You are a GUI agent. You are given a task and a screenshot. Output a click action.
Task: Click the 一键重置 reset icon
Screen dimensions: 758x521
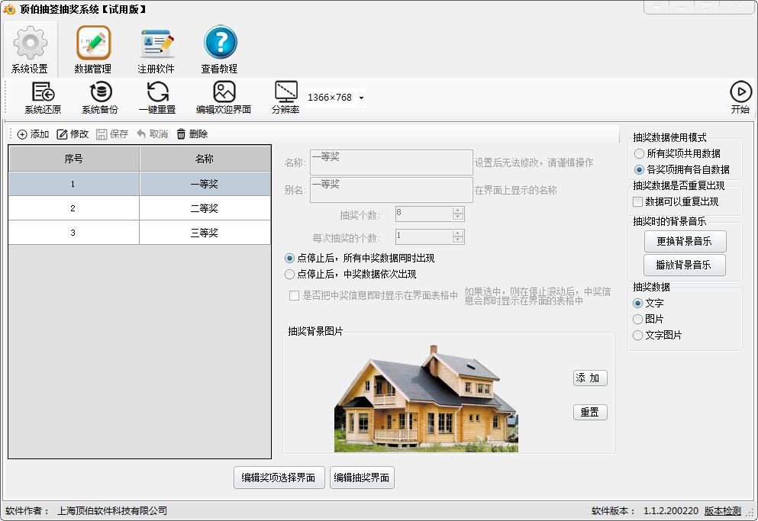click(157, 92)
